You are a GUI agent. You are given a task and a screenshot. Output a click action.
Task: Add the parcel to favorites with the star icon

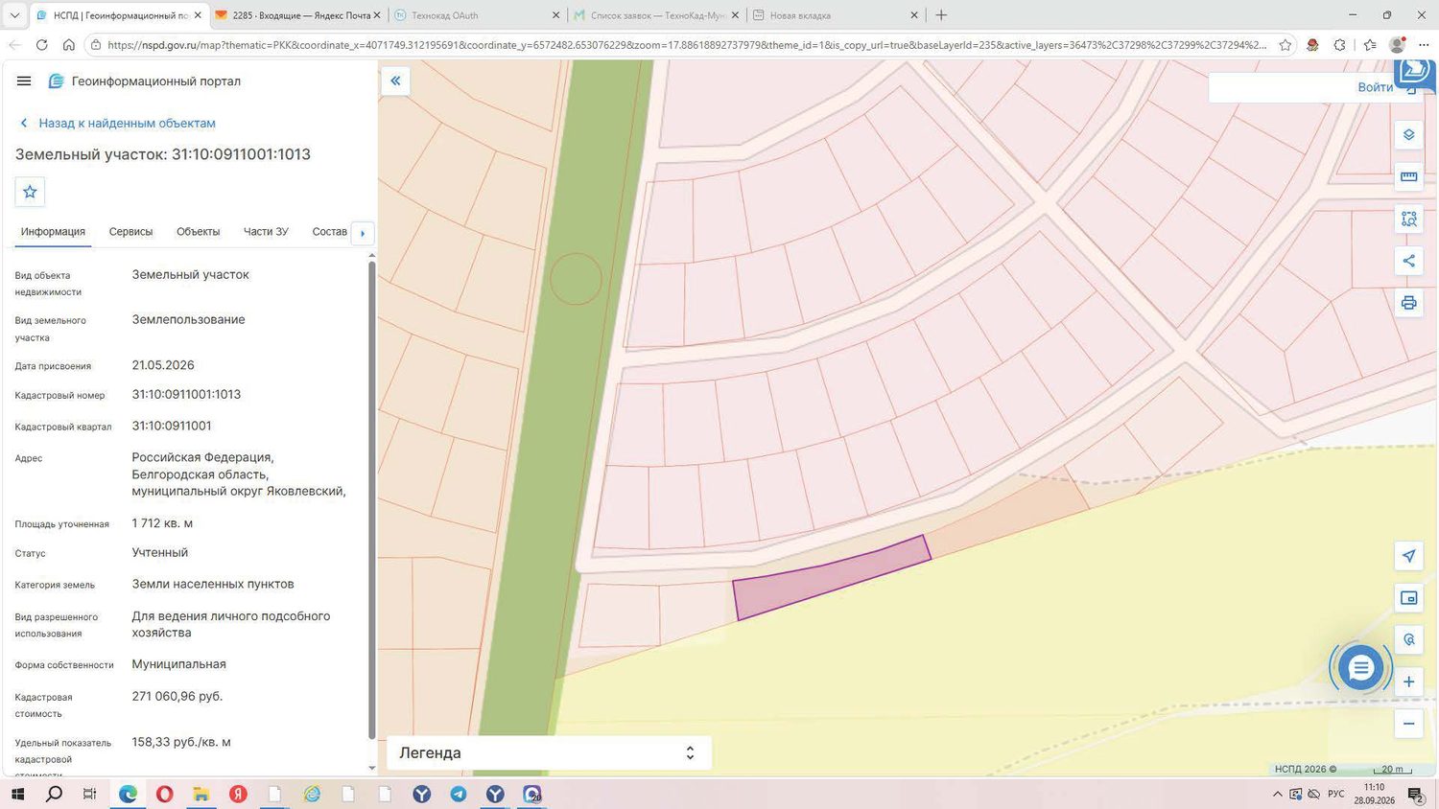30,192
